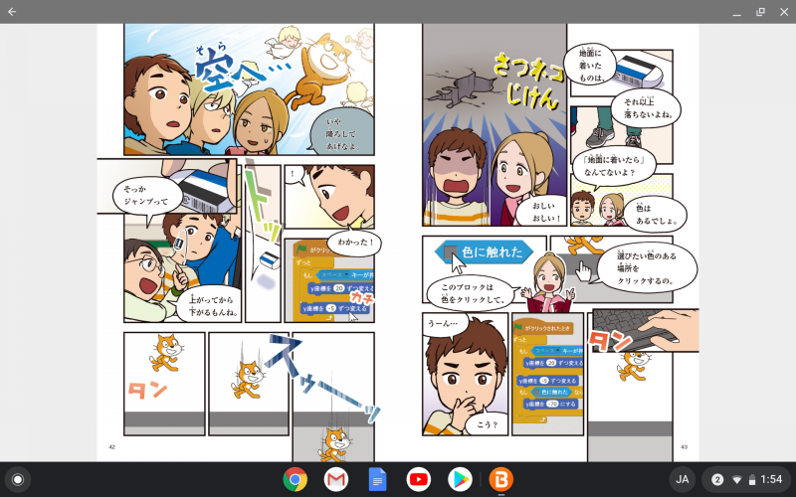
Task: Click the battery status icon
Action: click(752, 480)
